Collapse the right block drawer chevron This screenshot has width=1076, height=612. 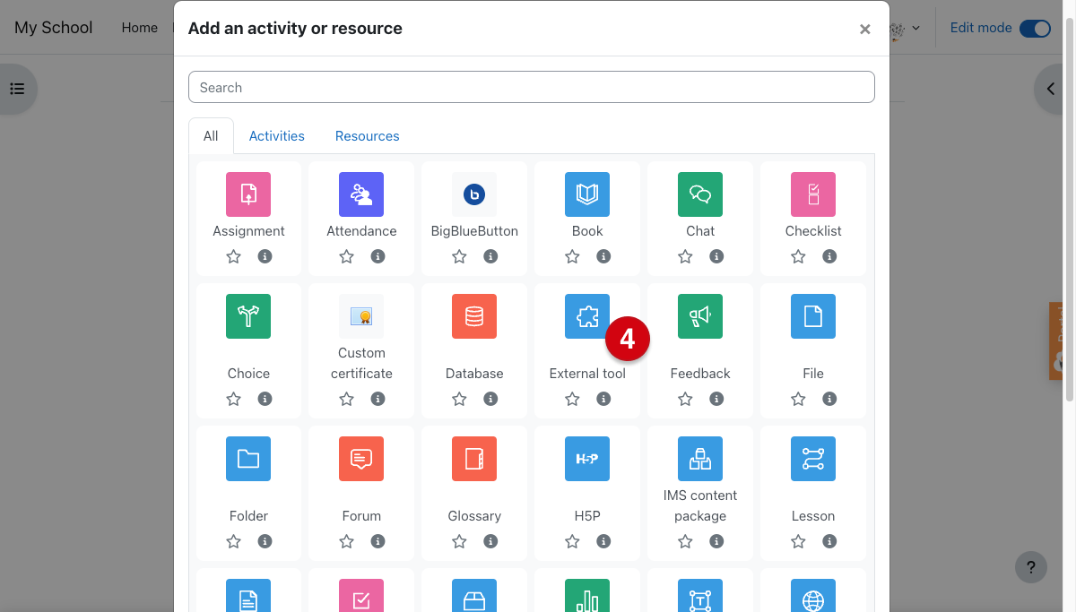point(1051,88)
